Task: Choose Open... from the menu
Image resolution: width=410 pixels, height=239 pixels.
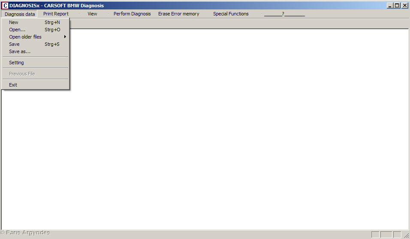Action: pos(35,30)
